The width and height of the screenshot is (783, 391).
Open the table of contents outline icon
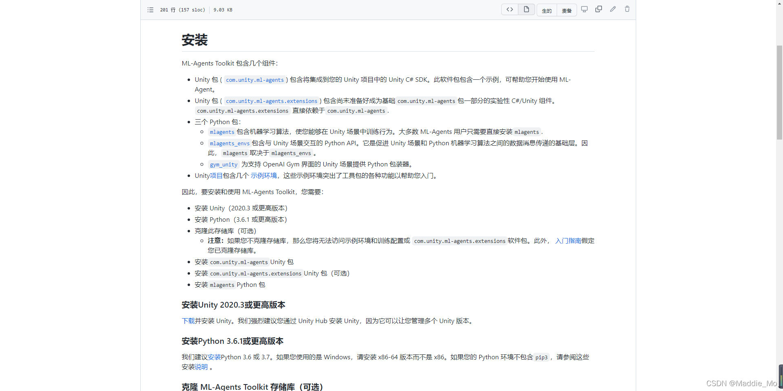[150, 10]
